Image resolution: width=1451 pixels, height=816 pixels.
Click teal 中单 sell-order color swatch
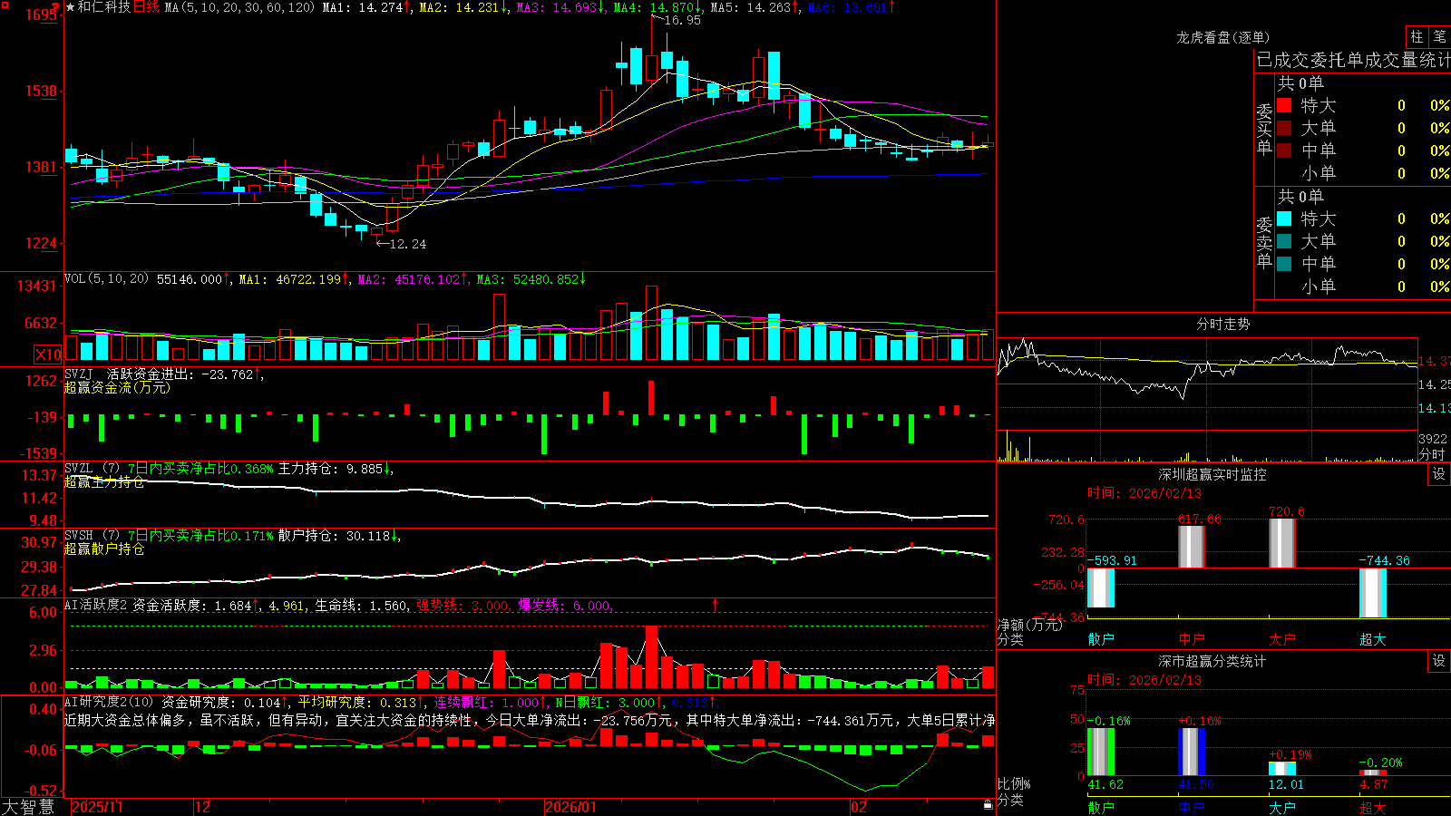click(x=1284, y=264)
